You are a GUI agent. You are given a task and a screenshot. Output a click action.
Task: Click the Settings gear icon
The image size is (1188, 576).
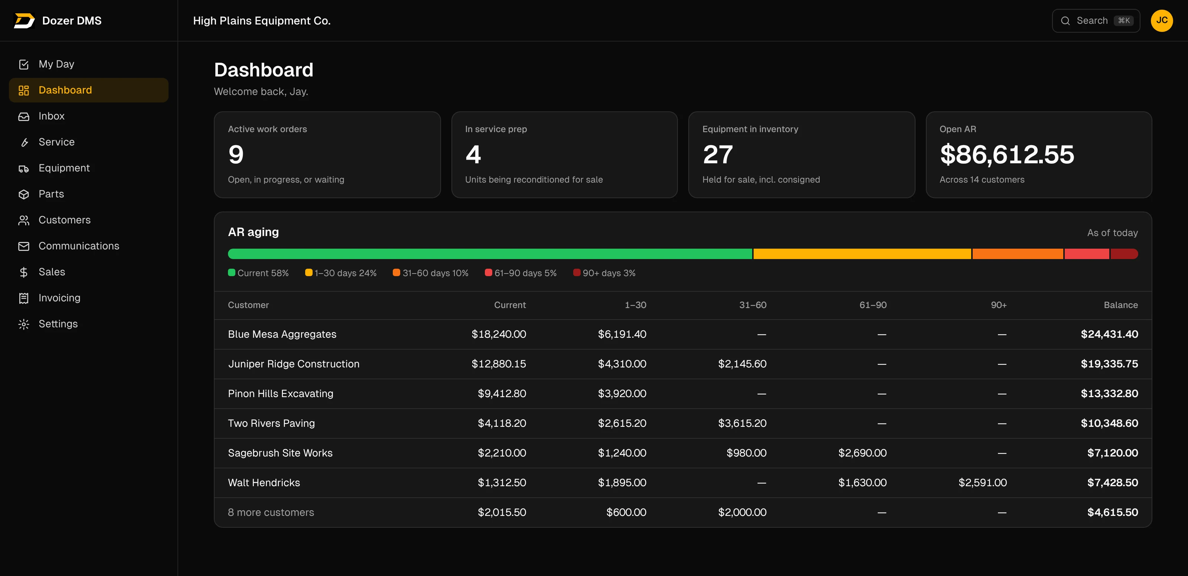23,324
